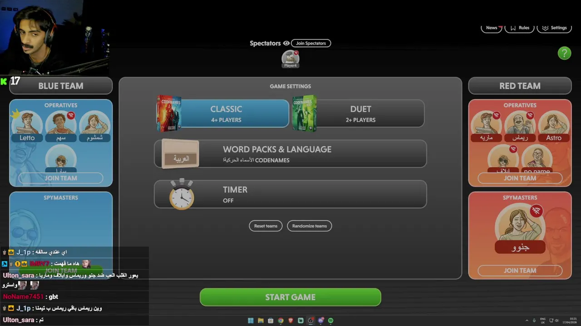The height and width of the screenshot is (326, 581).
Task: Select the sunglasses avatar on Blue Team
Action: pos(61,159)
